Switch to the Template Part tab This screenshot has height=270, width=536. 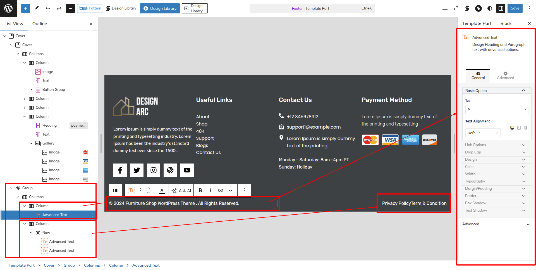[477, 23]
